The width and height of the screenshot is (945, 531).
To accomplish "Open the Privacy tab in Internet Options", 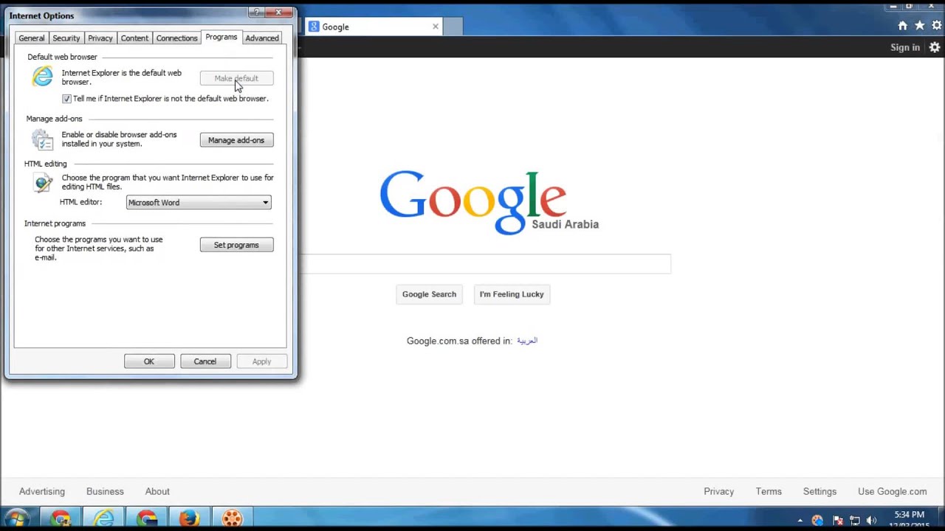I will tap(100, 38).
